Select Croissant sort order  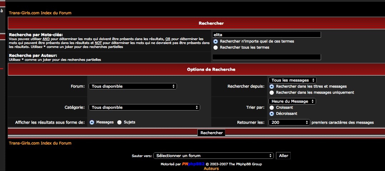272,107
